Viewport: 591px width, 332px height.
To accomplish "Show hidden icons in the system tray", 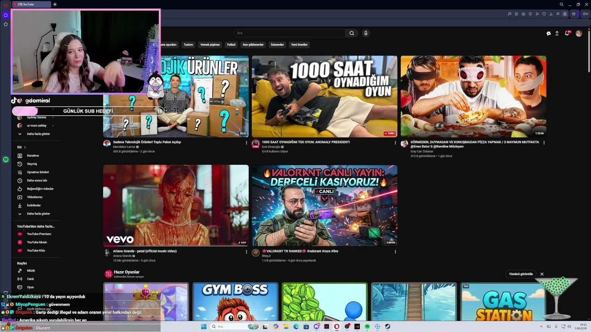I will [541, 326].
